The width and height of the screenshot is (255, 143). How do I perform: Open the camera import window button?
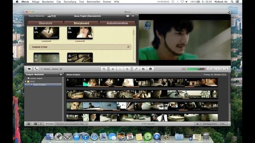coord(29,69)
